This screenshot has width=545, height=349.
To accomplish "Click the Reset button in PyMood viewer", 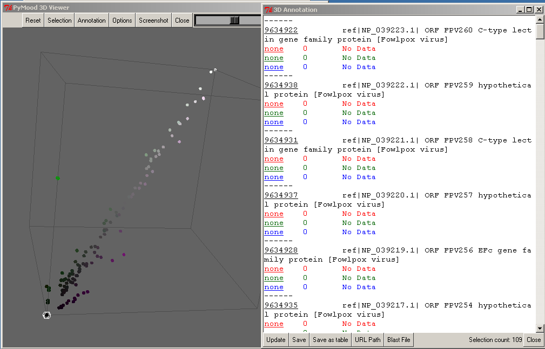I will point(33,20).
